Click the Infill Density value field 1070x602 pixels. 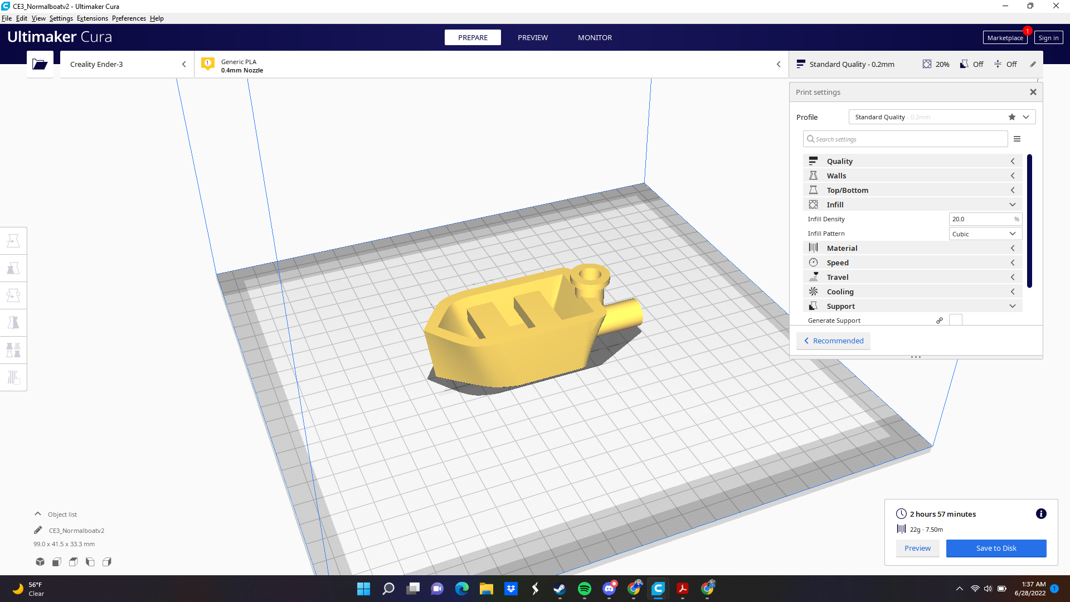point(985,219)
